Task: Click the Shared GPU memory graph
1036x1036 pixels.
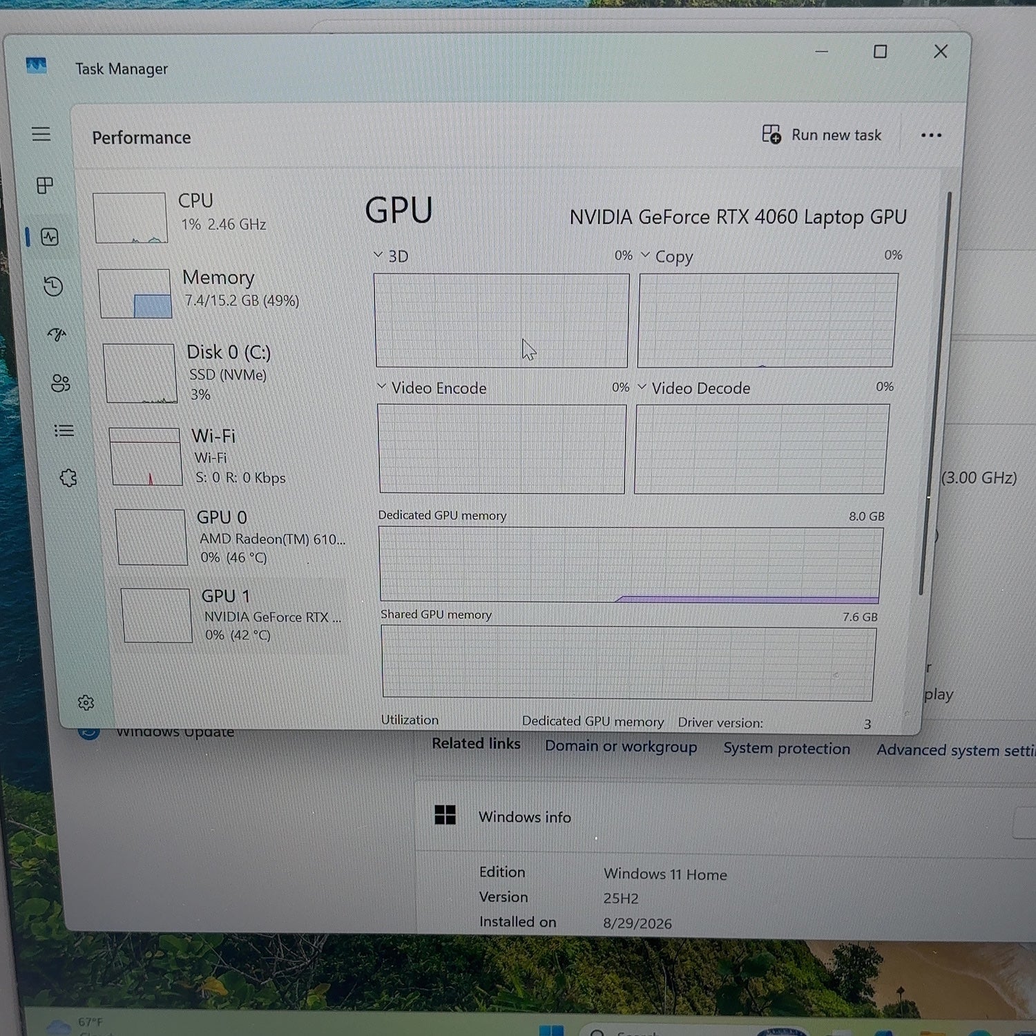Action: [629, 663]
